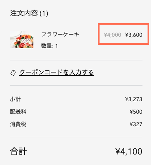Open the クーポンコードを入力する link

[57, 72]
